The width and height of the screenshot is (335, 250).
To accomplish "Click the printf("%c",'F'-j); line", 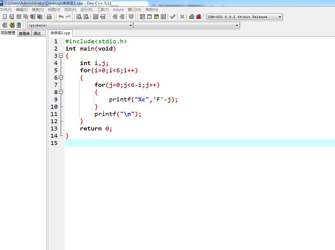I will point(143,100).
